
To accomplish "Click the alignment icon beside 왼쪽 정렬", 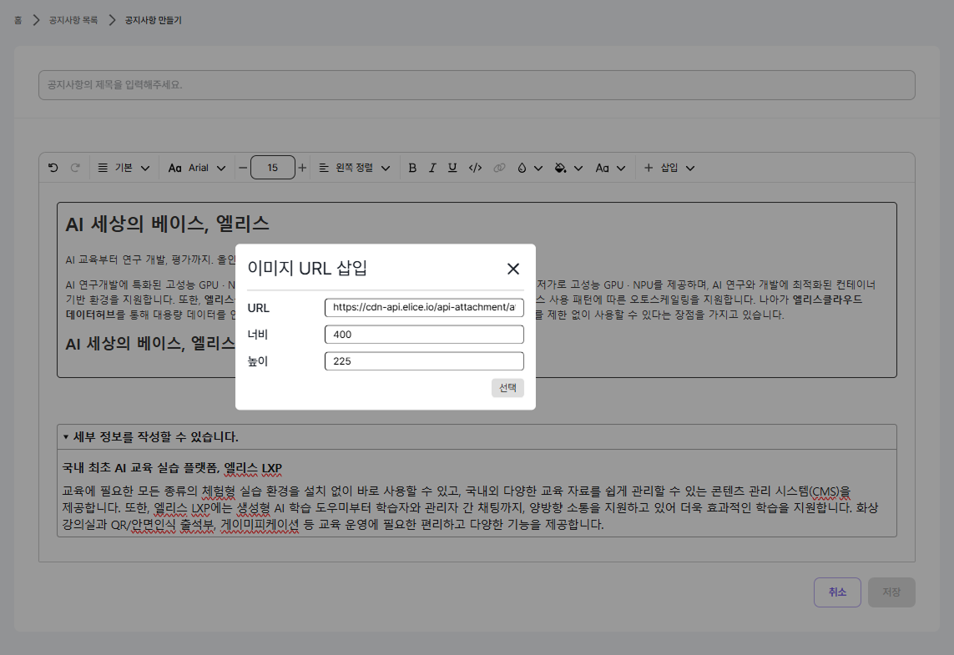I will [324, 168].
